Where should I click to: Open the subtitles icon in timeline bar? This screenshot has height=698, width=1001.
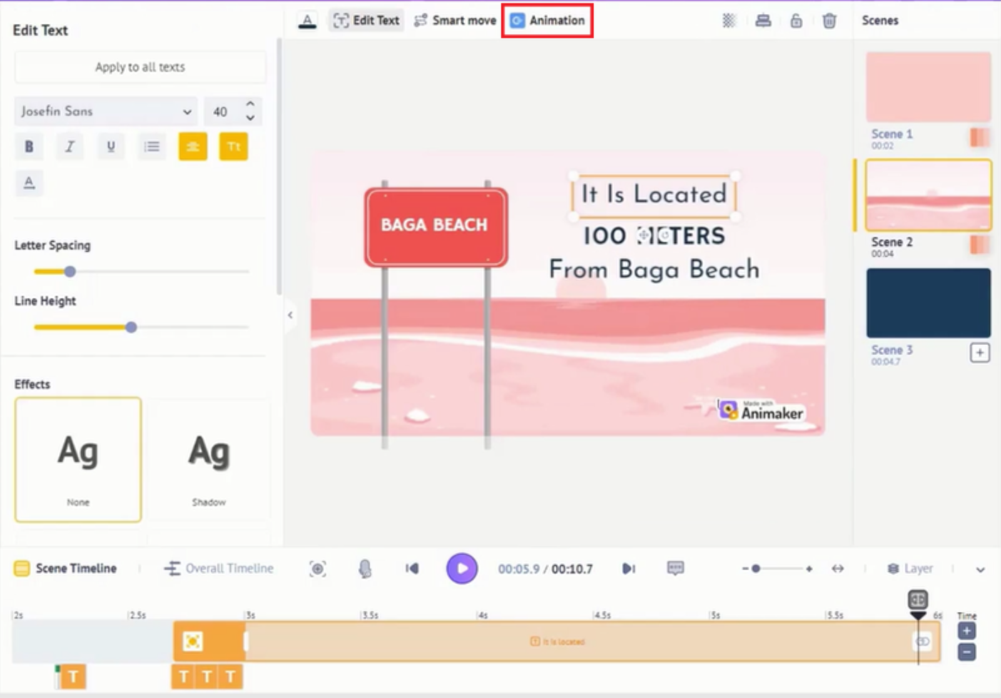coord(676,569)
